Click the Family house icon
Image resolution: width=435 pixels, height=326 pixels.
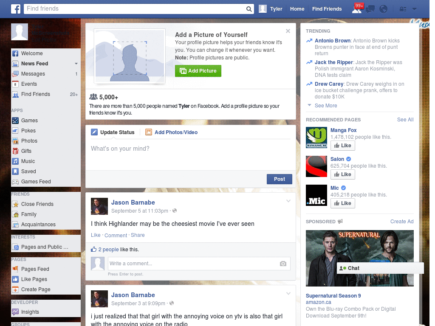tap(15, 214)
